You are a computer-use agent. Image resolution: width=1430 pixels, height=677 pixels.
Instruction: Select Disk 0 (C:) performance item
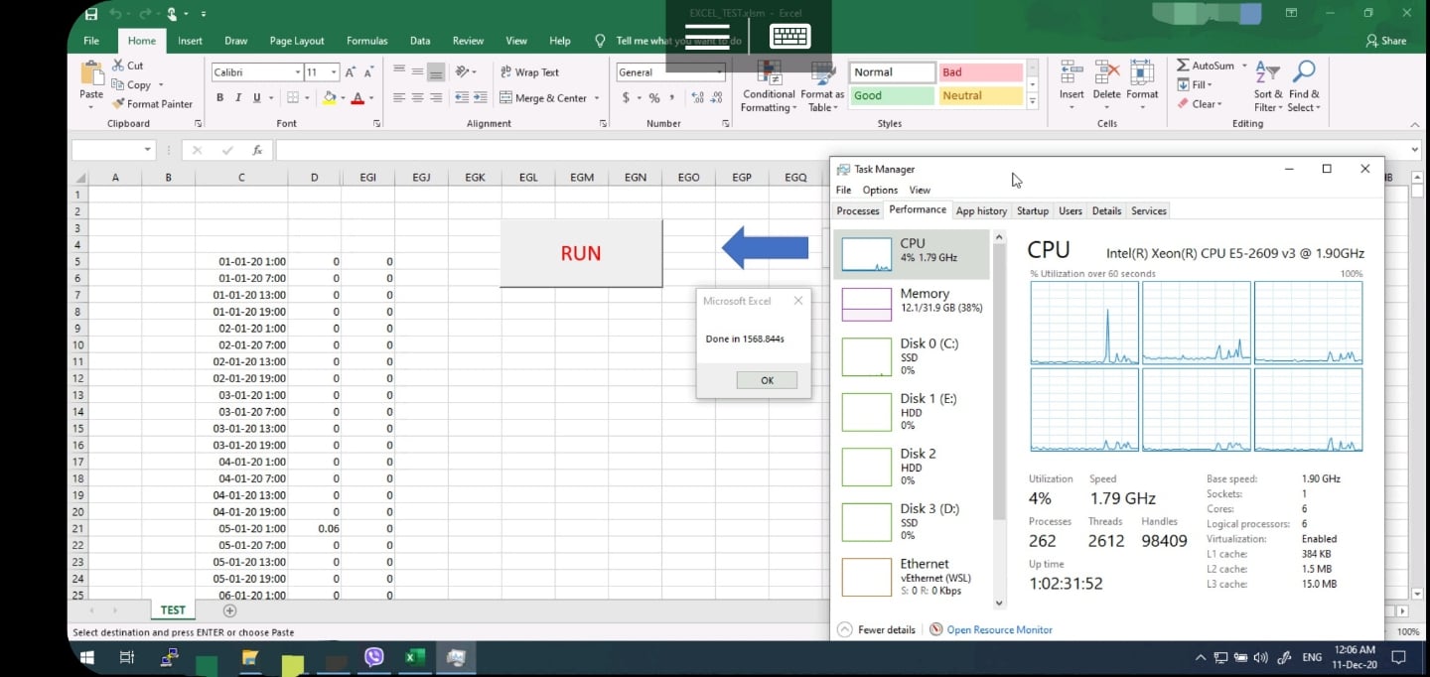coord(912,356)
